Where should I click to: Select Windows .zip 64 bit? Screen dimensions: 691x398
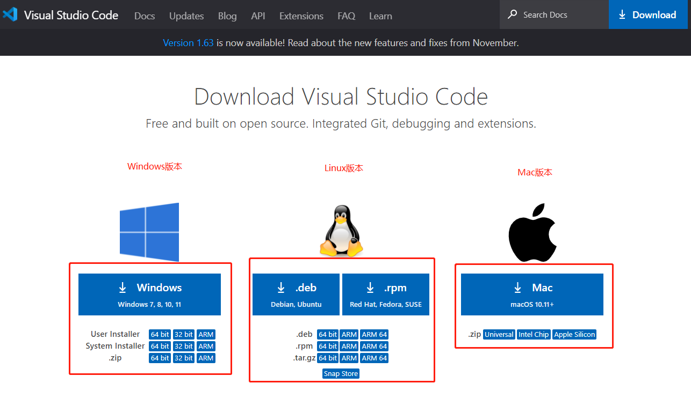point(160,358)
